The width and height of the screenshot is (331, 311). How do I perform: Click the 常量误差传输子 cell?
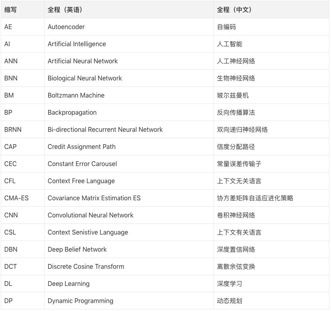pyautogui.click(x=271, y=164)
